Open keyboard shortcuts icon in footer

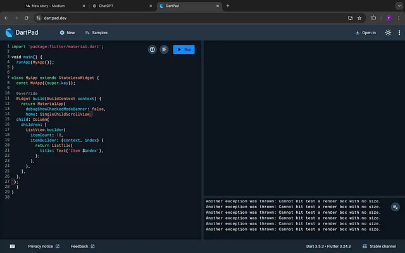(12, 246)
